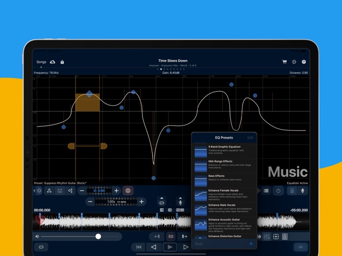The height and width of the screenshot is (256, 342).
Task: Select Mid-Range Effects preset
Action: 224,165
